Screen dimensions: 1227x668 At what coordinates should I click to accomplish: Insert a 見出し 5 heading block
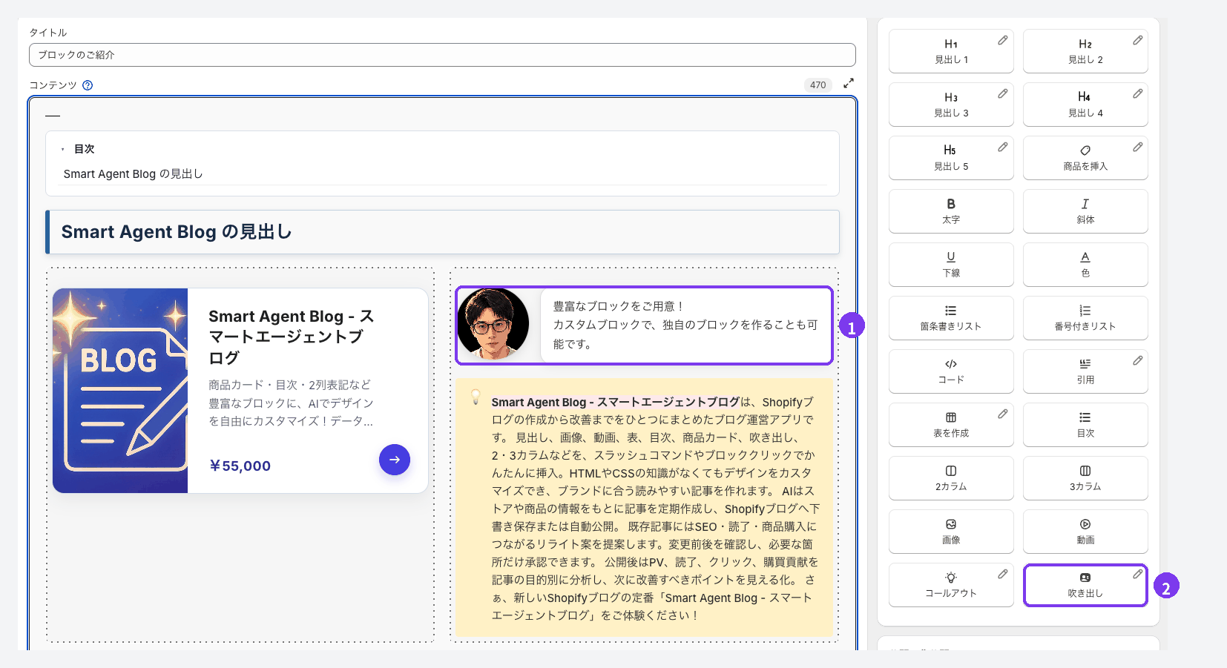coord(951,158)
